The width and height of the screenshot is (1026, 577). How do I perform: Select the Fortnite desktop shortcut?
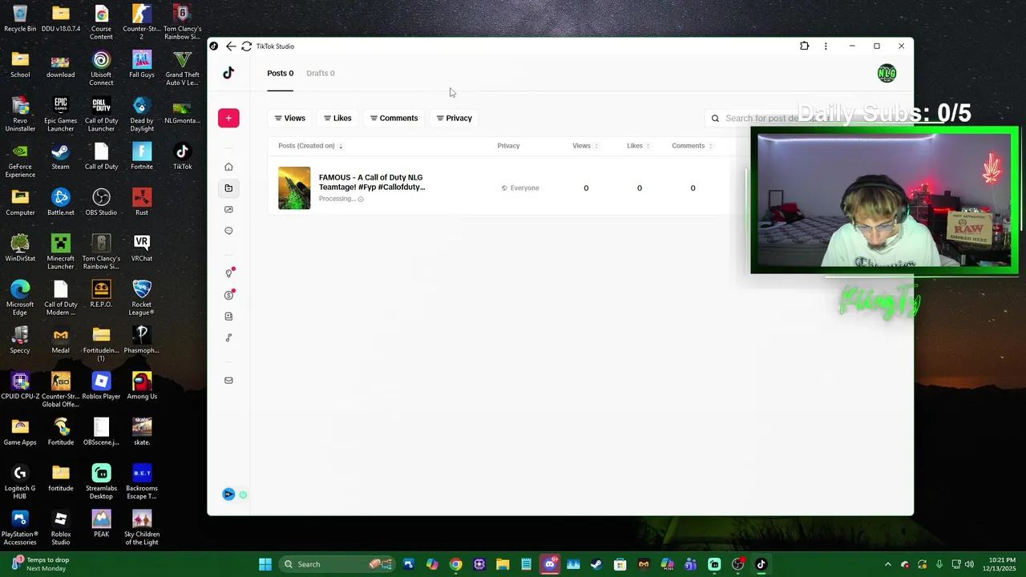[142, 156]
